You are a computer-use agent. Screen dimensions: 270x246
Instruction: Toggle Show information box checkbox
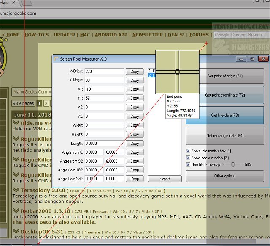(188, 151)
